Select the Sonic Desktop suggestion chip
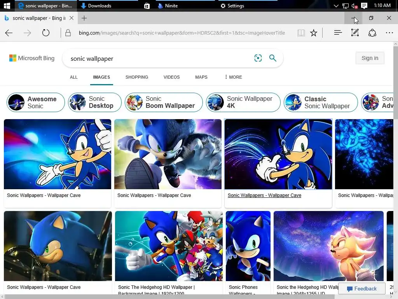This screenshot has width=398, height=299. 95,102
